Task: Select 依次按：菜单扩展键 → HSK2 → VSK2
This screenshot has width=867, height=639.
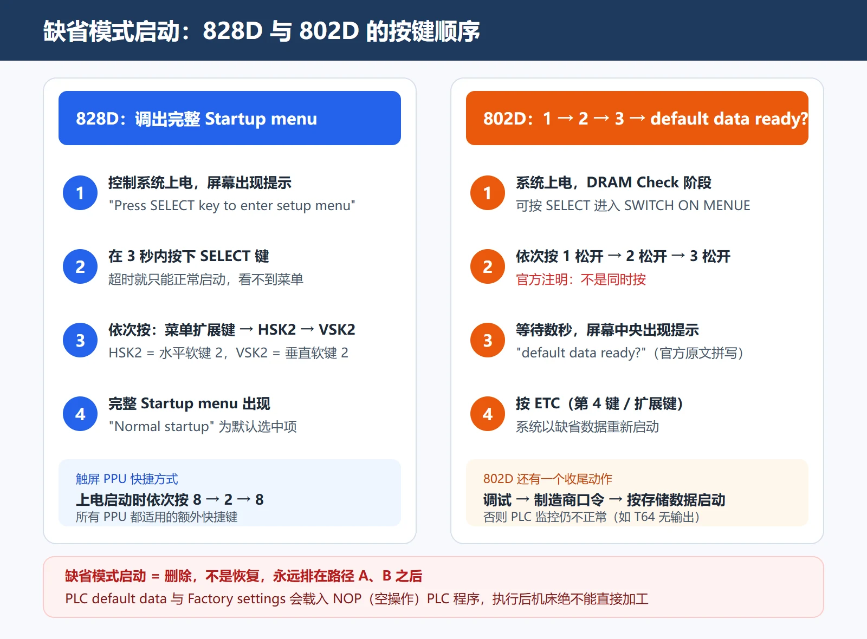Action: [x=232, y=330]
